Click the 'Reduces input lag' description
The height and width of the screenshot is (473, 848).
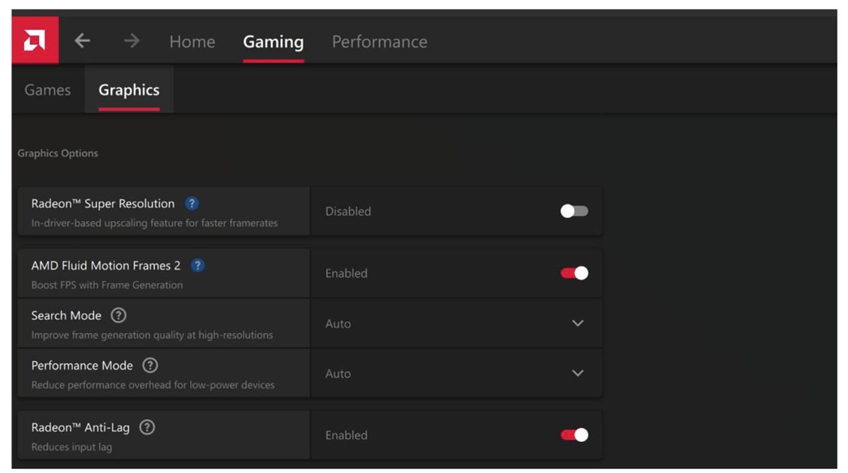[72, 447]
